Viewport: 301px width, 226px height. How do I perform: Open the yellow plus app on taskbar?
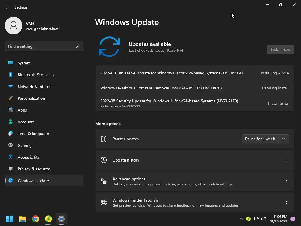49,219
